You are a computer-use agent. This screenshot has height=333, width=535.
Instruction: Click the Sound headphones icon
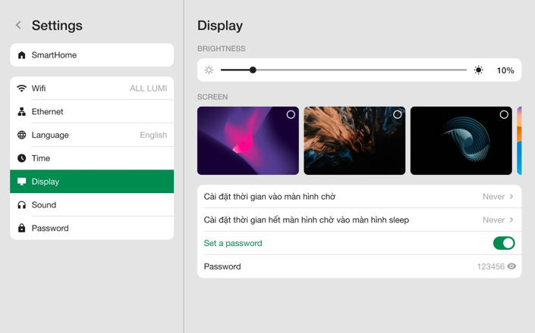pos(22,205)
